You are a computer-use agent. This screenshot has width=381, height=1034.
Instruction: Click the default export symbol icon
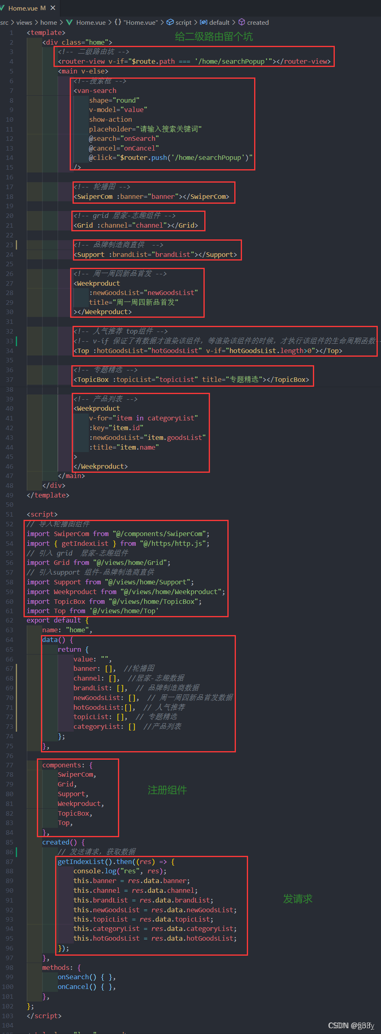click(203, 22)
